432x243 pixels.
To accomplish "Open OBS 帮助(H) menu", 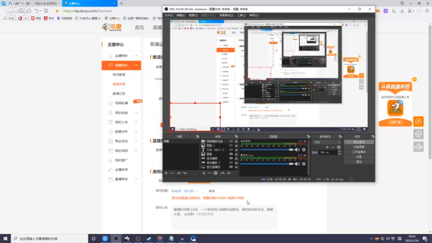I will 254,16.
